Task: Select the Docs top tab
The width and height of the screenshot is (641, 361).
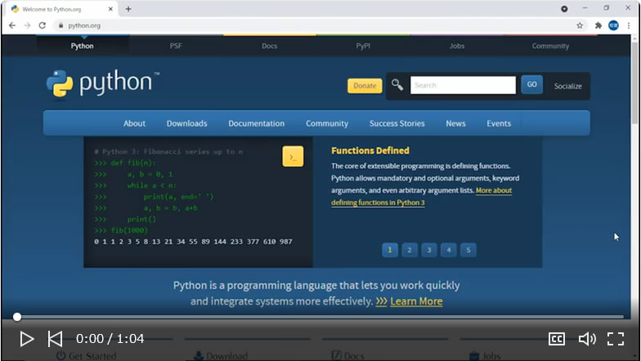Action: (x=270, y=46)
